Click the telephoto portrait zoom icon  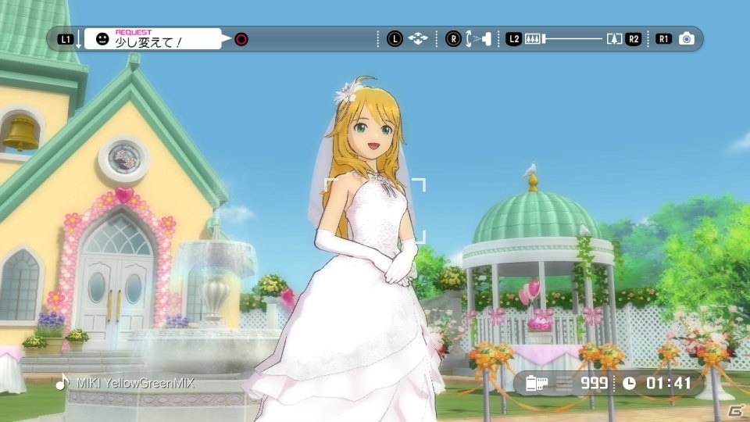coord(614,39)
